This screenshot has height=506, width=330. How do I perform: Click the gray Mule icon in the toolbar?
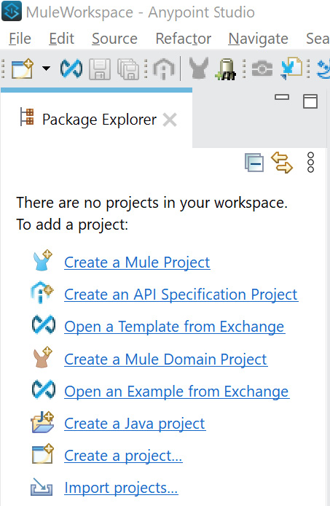click(x=198, y=68)
